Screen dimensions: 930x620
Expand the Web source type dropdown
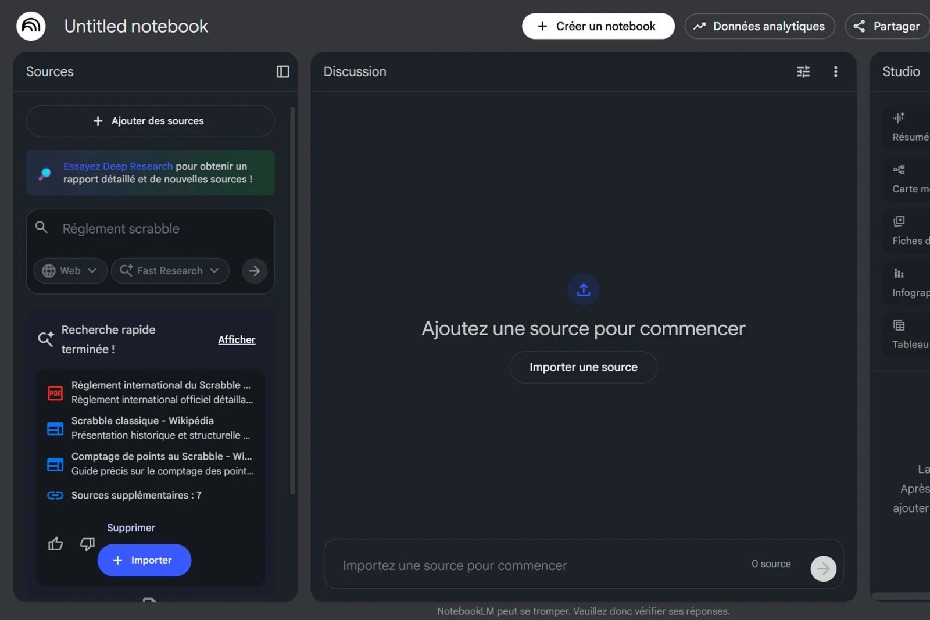70,271
